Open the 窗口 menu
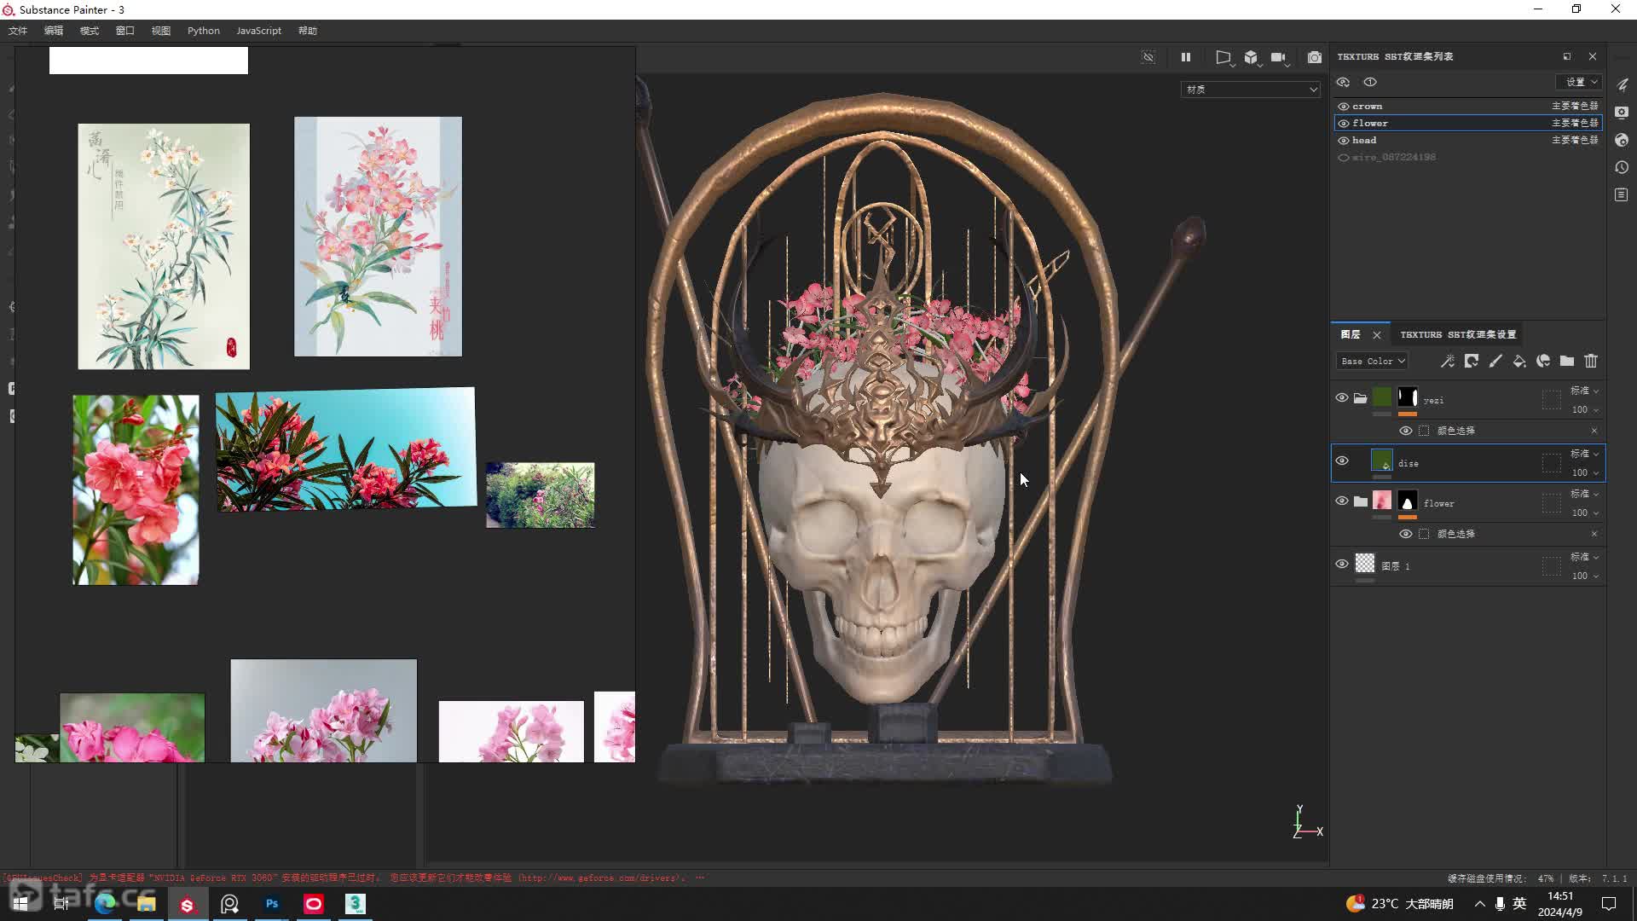Screen dimensions: 1637x921 (125, 31)
